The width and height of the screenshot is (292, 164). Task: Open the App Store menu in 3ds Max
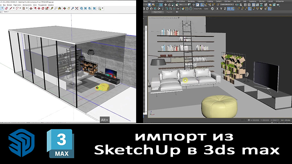pos(237,1)
